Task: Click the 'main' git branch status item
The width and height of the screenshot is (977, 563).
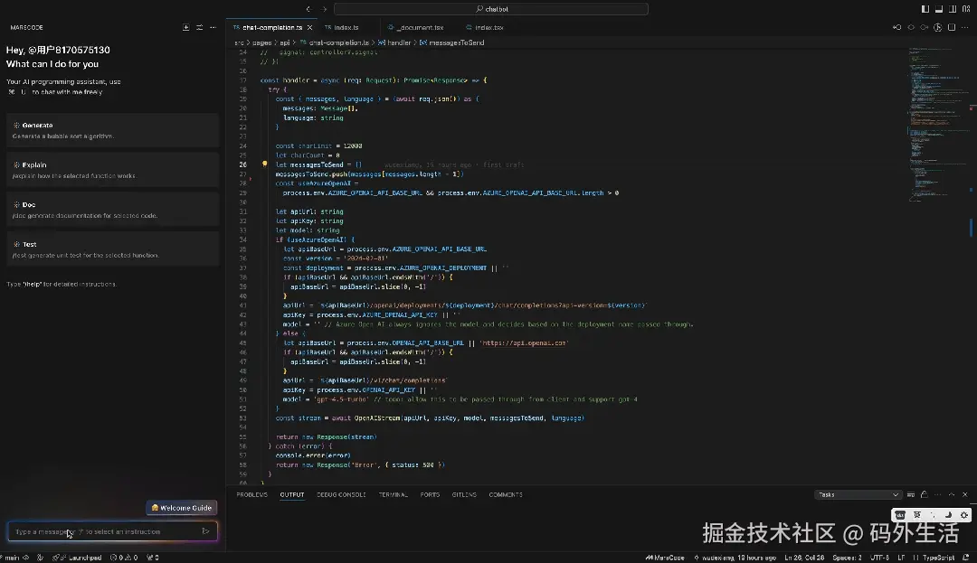Action: coord(12,558)
